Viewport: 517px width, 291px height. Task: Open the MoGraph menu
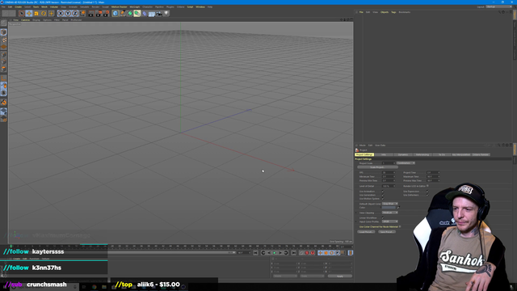point(135,6)
